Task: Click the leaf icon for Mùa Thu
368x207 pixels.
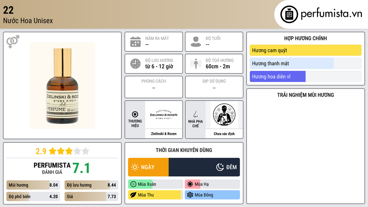Action: 133,195
